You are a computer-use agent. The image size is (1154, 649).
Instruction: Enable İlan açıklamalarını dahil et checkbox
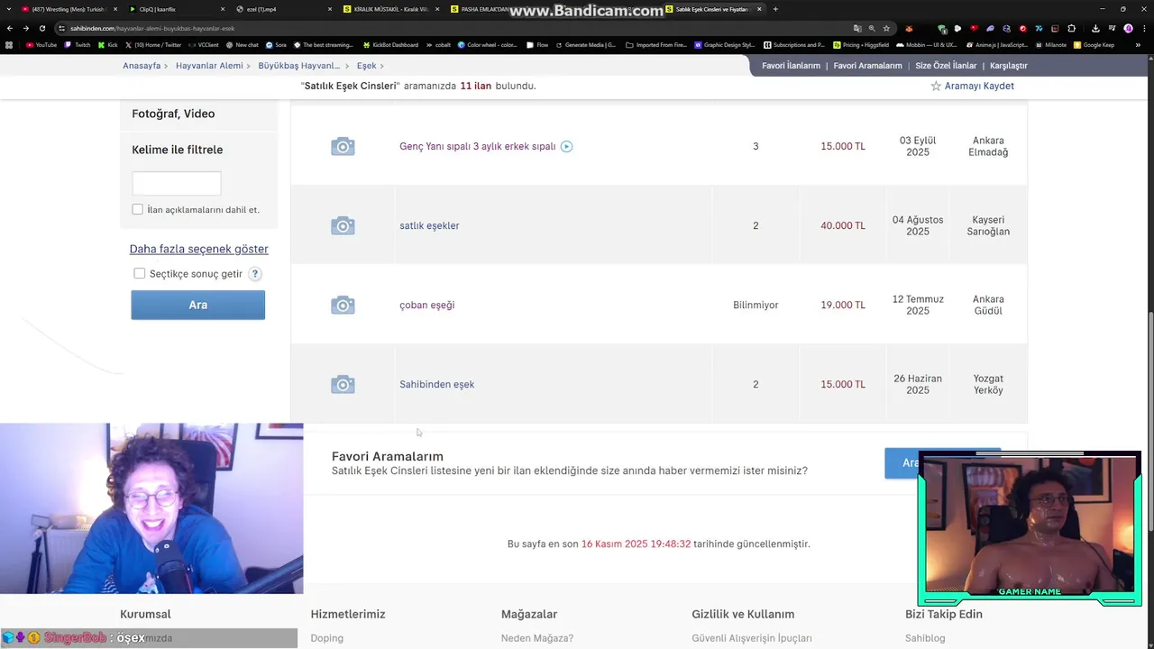point(137,209)
